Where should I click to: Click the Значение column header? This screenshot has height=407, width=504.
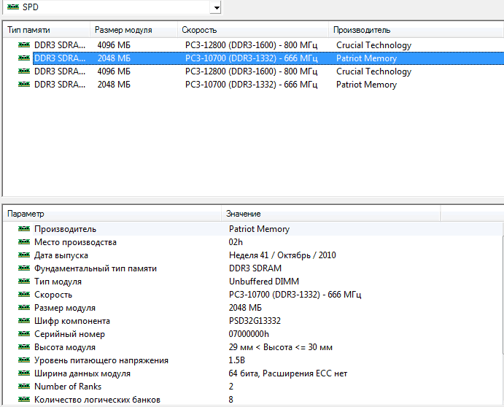(330, 214)
